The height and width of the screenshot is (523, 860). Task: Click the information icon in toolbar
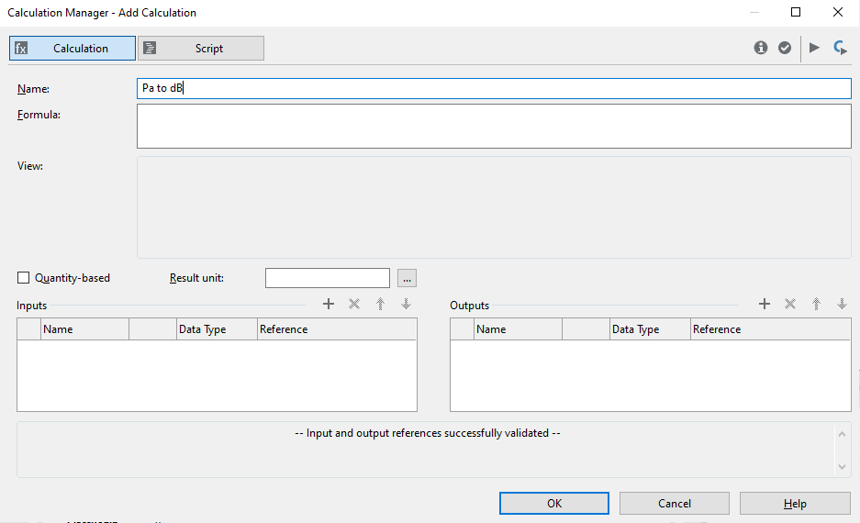point(760,48)
